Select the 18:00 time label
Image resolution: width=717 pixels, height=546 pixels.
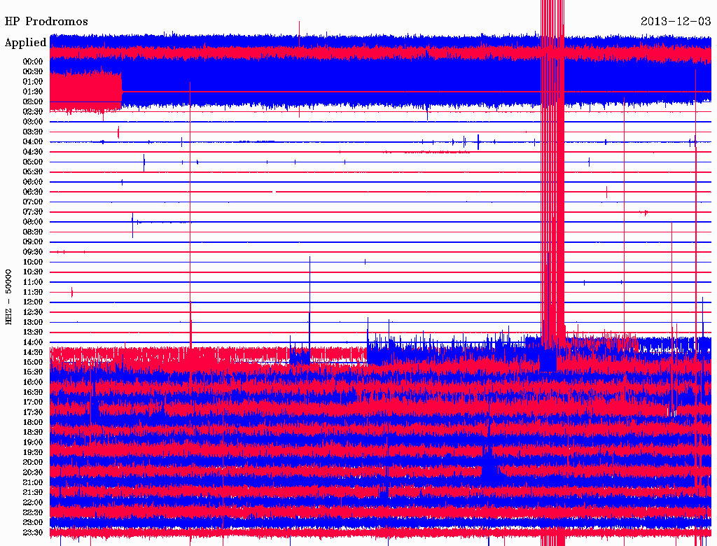coord(33,422)
